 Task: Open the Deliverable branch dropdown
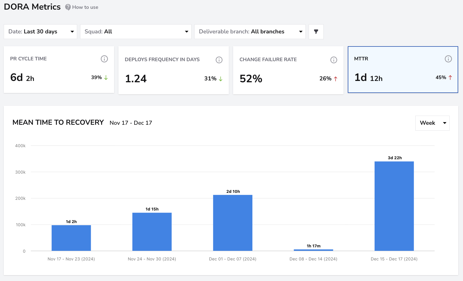(x=250, y=32)
